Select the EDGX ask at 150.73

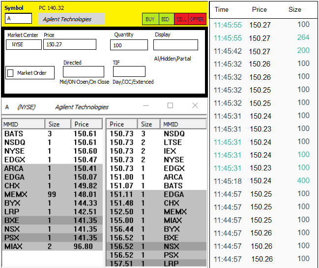(156, 168)
